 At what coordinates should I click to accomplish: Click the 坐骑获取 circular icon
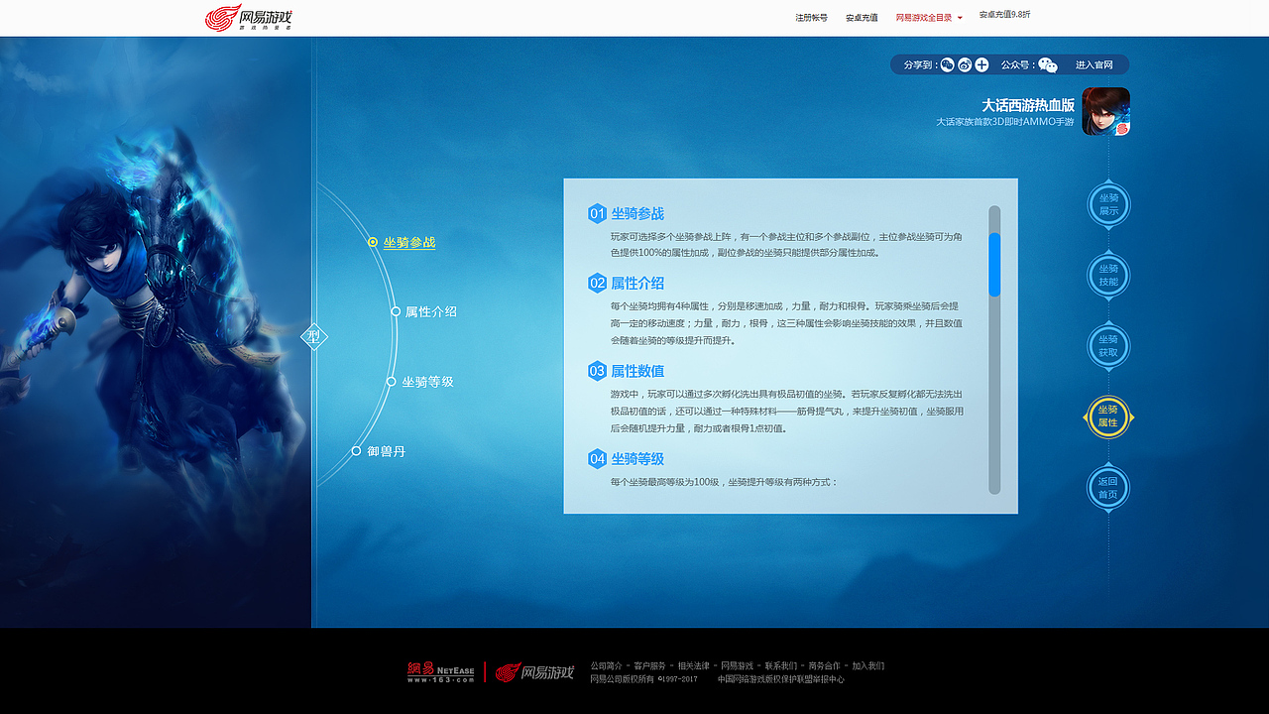[x=1107, y=346]
